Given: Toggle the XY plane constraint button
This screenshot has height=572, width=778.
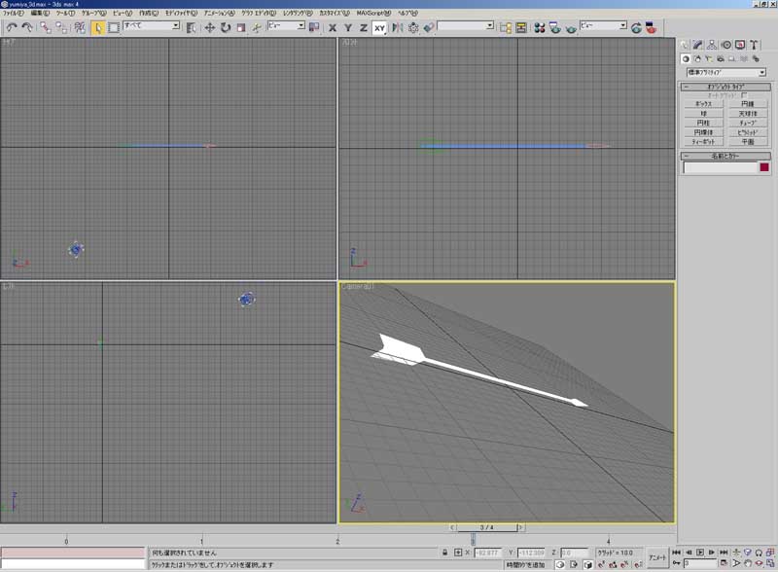Looking at the screenshot, I should point(379,28).
